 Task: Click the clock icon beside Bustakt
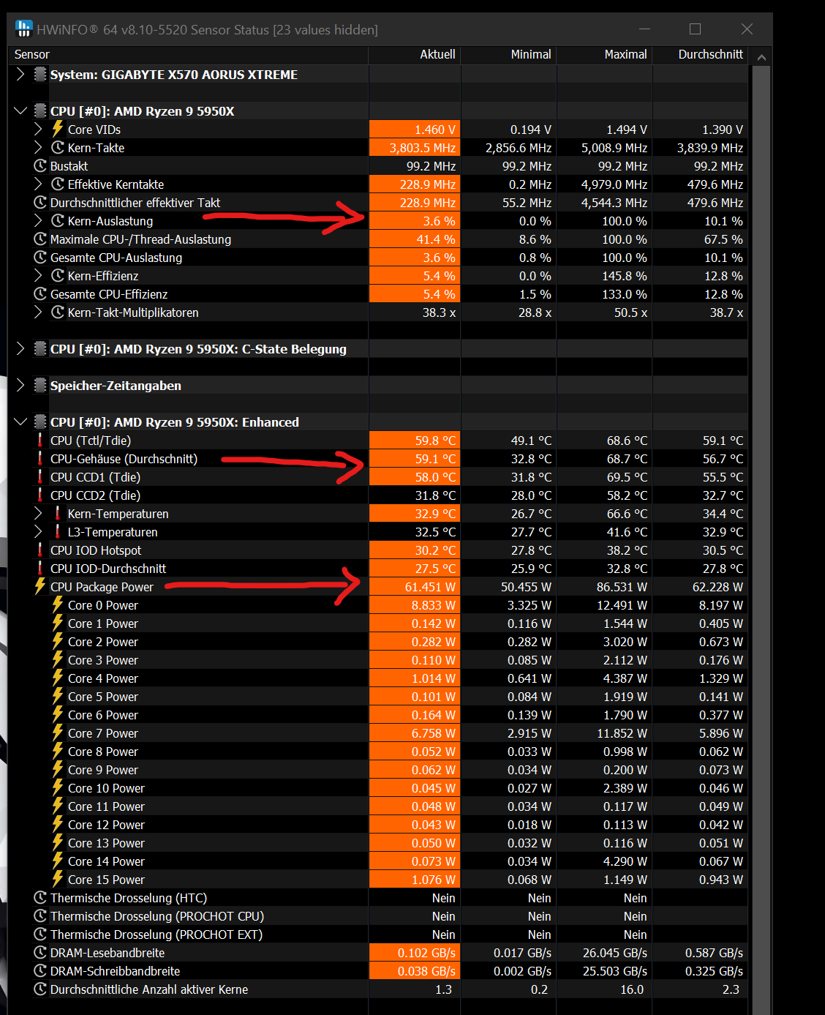coord(40,166)
